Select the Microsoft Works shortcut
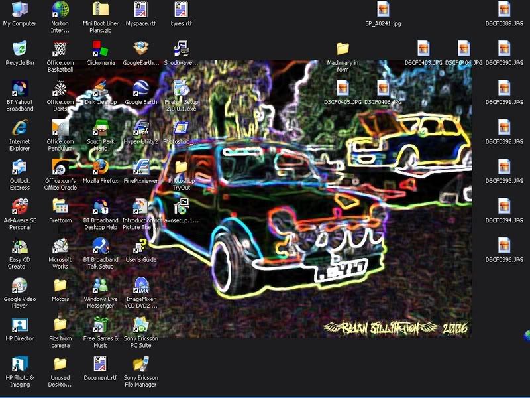Screen dimensions: 530x398 coord(60,246)
